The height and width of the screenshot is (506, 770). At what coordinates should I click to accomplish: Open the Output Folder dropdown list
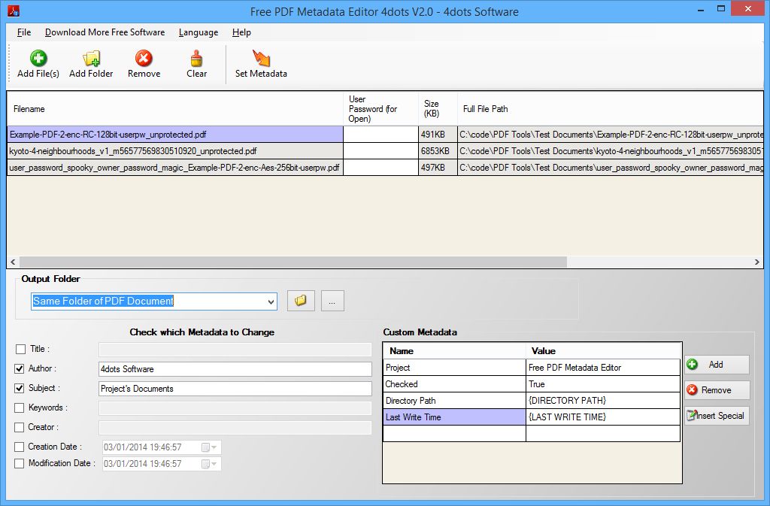coord(270,301)
